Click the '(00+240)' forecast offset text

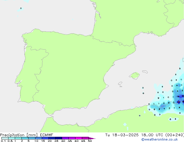[x=175, y=135]
